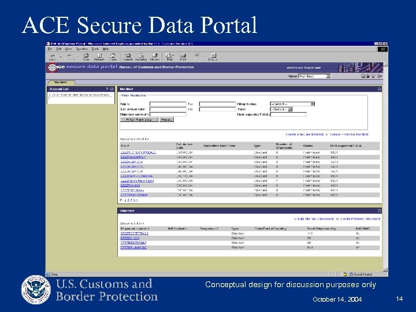This screenshot has width=416, height=312.
Task: Open the Favorites menu
Action: (81, 49)
